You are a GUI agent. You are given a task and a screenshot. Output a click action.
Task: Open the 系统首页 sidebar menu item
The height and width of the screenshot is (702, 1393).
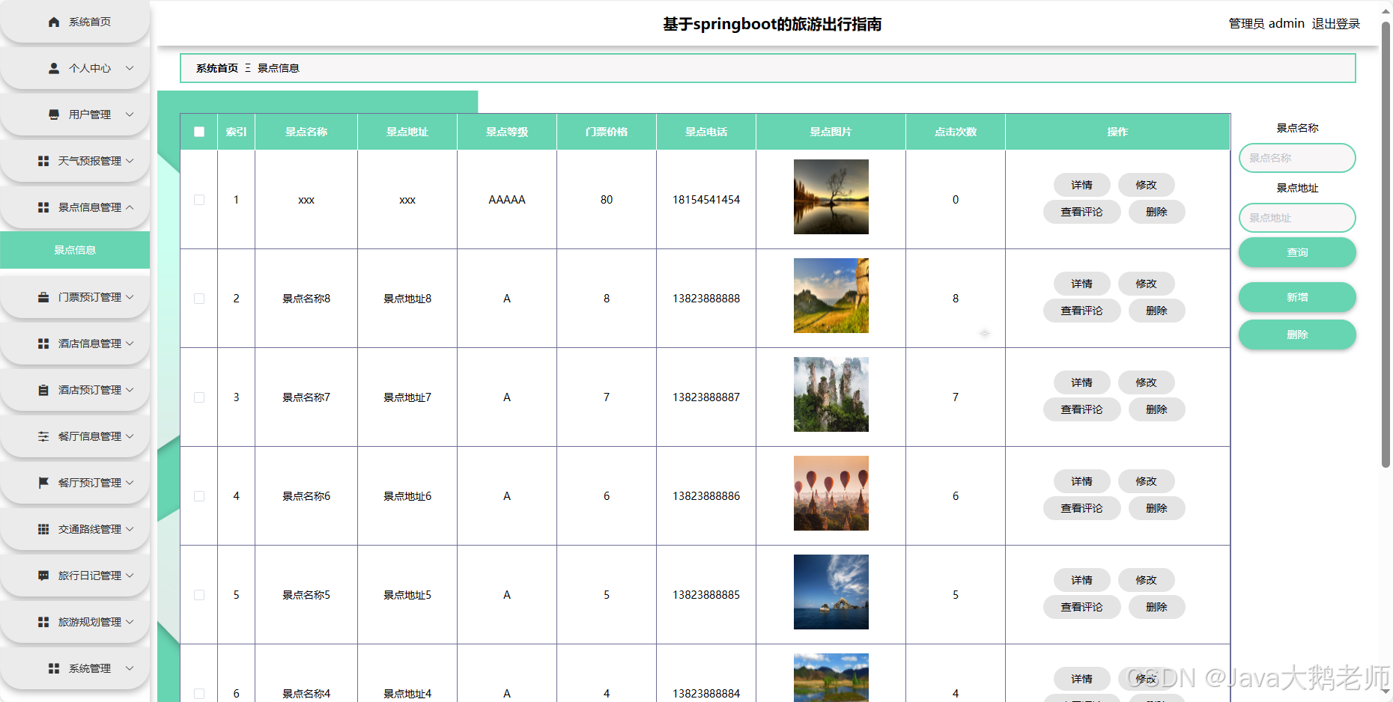(75, 22)
